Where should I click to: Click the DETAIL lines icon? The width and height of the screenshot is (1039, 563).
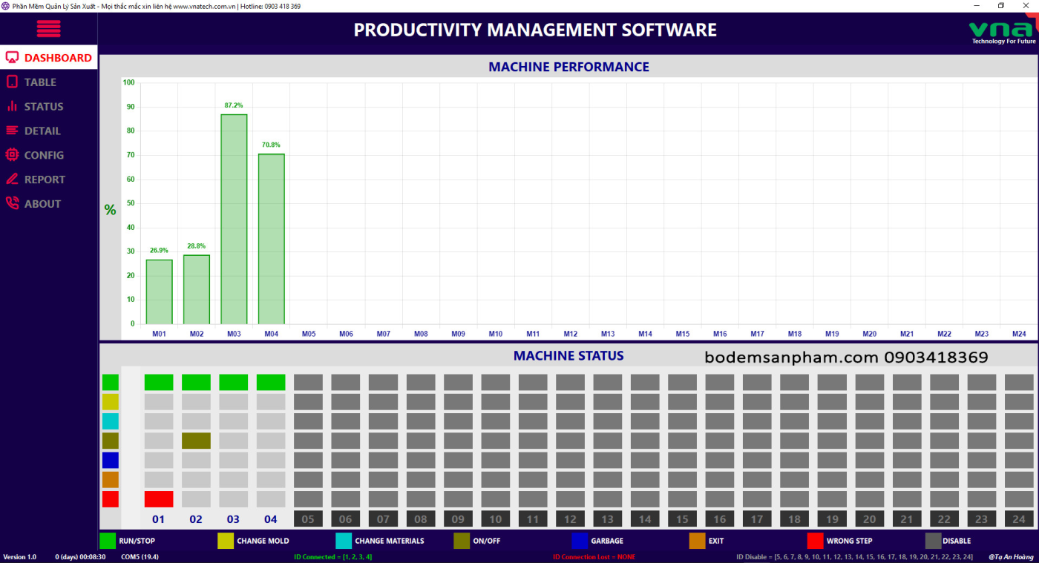(x=12, y=131)
